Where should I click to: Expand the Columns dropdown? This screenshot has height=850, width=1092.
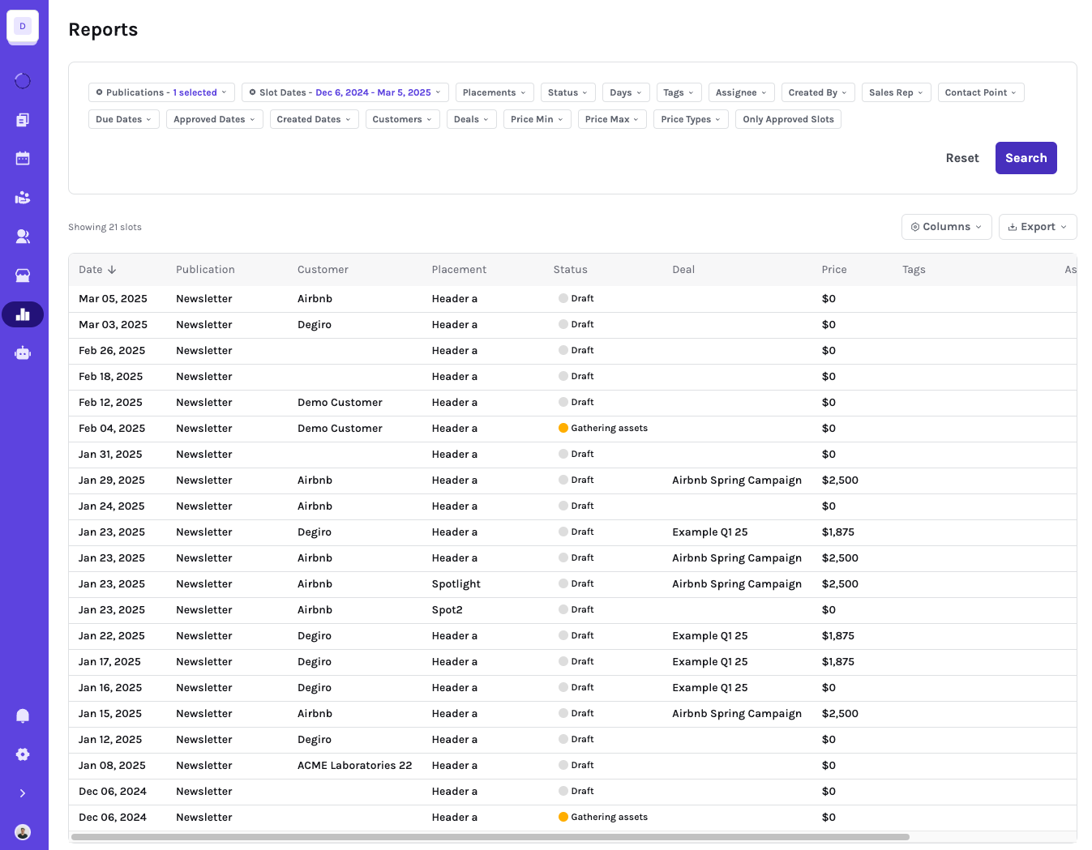946,227
